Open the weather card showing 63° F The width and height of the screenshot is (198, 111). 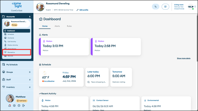[61, 77]
